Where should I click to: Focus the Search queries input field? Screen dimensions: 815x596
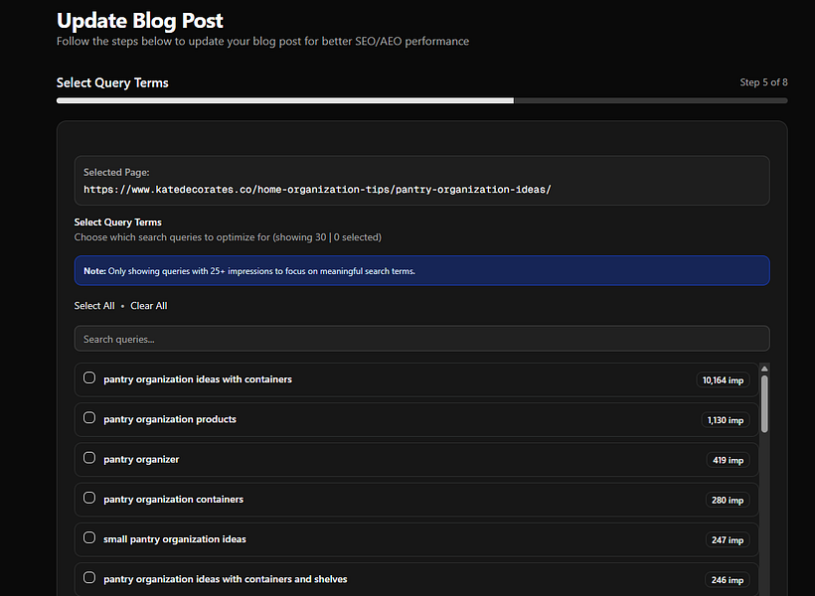(x=421, y=339)
